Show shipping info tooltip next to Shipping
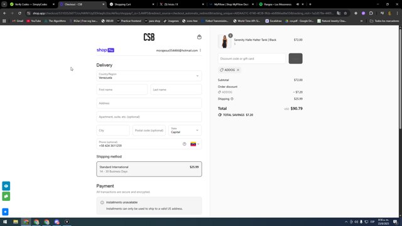The image size is (402, 226). (232, 99)
